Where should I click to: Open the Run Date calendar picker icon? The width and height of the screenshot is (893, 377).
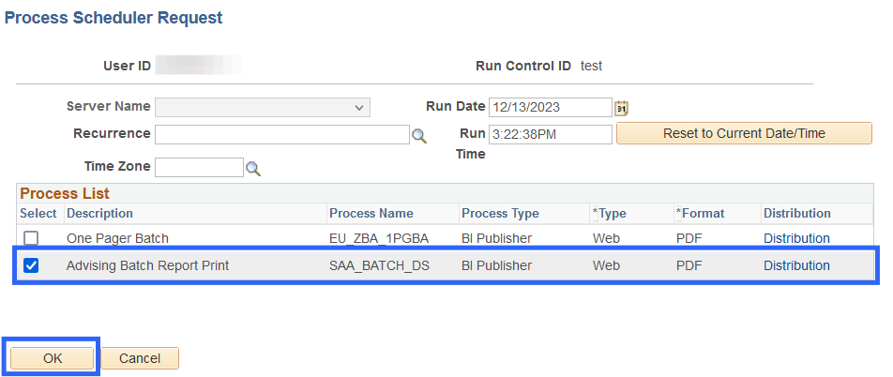621,108
